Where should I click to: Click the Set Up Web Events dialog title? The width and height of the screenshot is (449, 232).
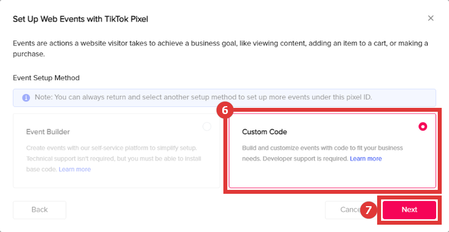coord(80,19)
